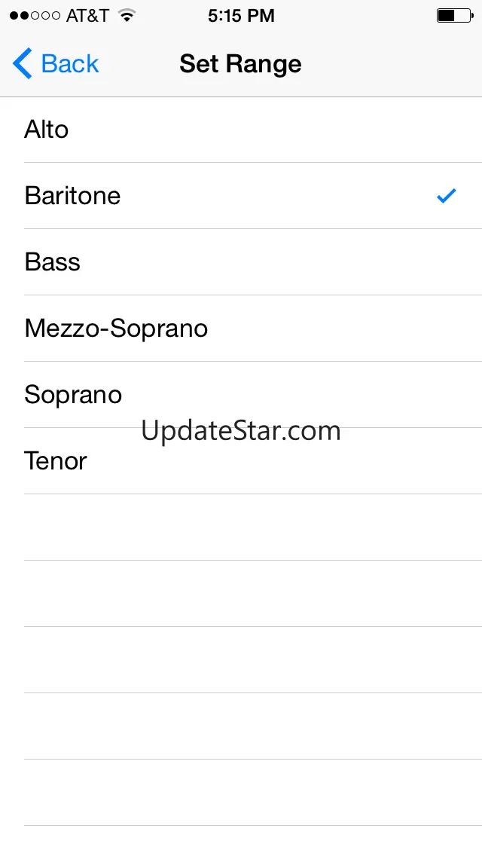The height and width of the screenshot is (856, 482).
Task: Click the 5:15 PM clock
Action: [x=241, y=16]
